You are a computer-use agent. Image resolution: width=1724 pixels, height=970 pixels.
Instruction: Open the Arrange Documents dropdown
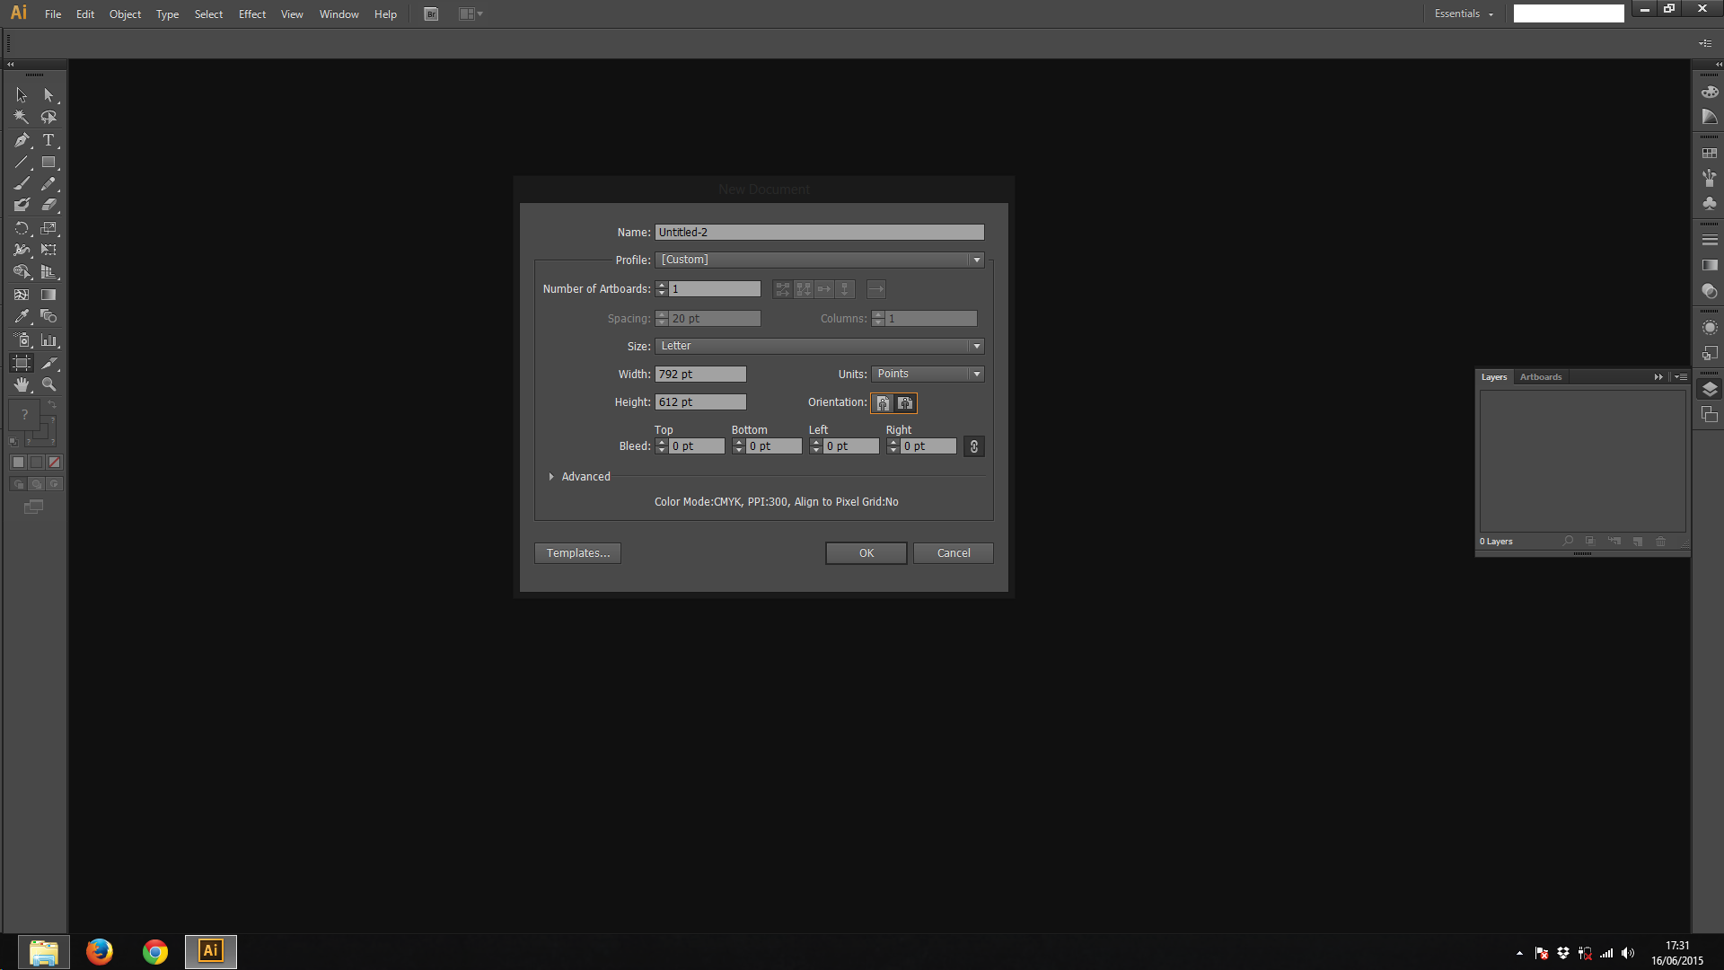point(471,13)
